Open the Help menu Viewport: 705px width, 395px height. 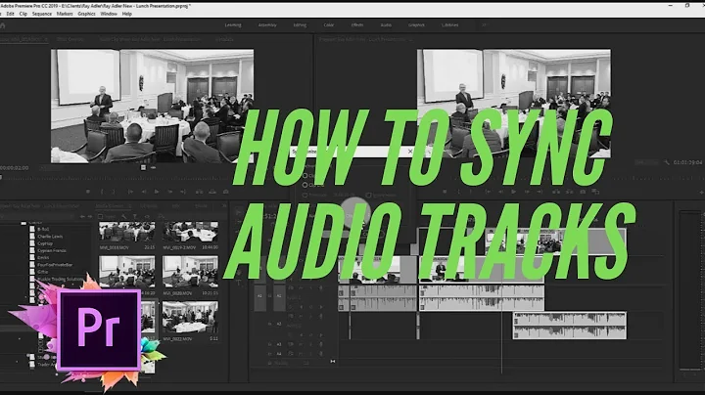pos(127,14)
